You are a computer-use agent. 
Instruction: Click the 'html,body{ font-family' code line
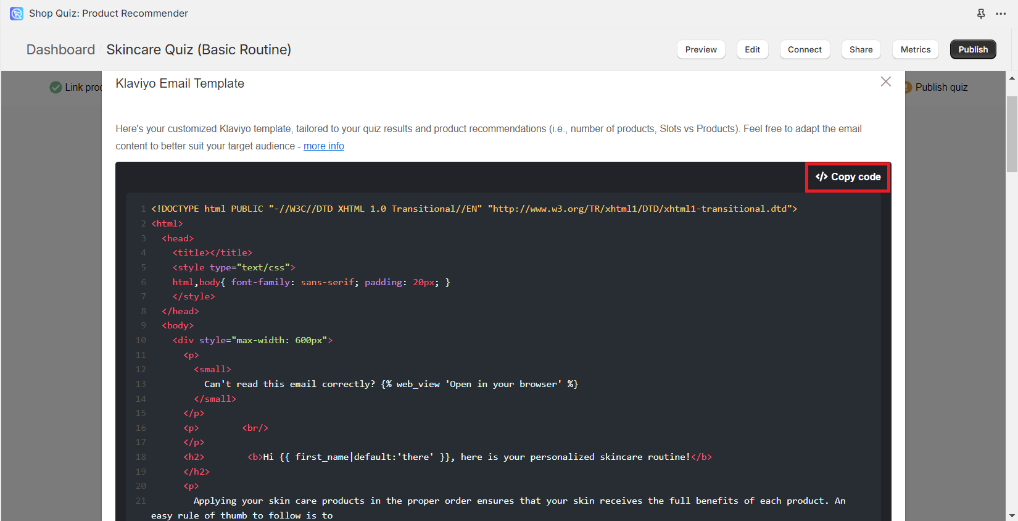[312, 282]
